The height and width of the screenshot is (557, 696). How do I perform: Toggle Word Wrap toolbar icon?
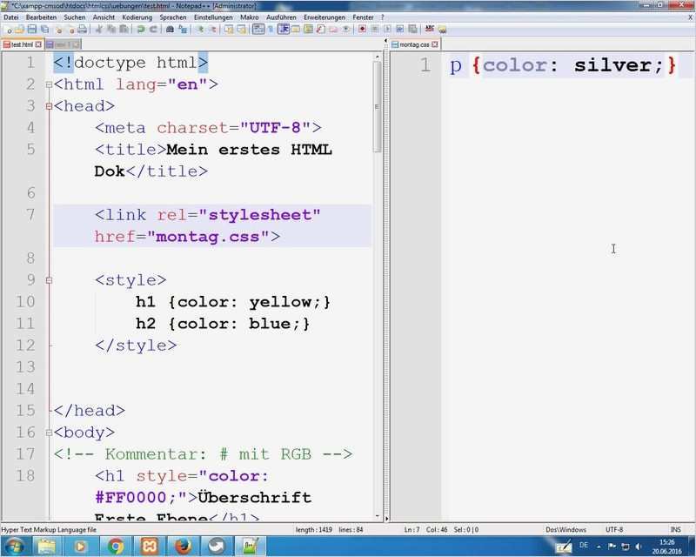pyautogui.click(x=258, y=30)
